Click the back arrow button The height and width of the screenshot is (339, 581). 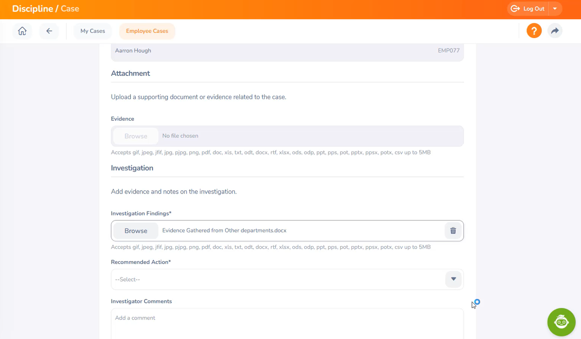coord(49,31)
